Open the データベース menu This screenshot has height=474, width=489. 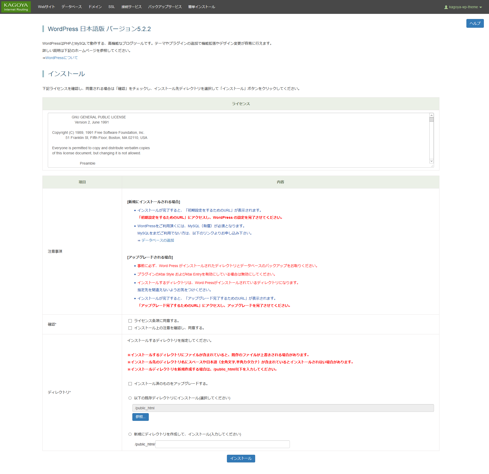click(x=71, y=7)
